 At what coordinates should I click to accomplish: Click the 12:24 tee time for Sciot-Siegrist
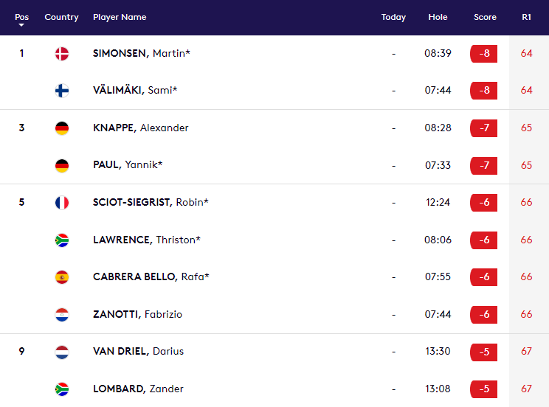[438, 202]
